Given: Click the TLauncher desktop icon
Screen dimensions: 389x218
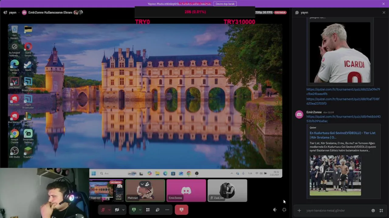Looking at the screenshot, I should point(28,152).
